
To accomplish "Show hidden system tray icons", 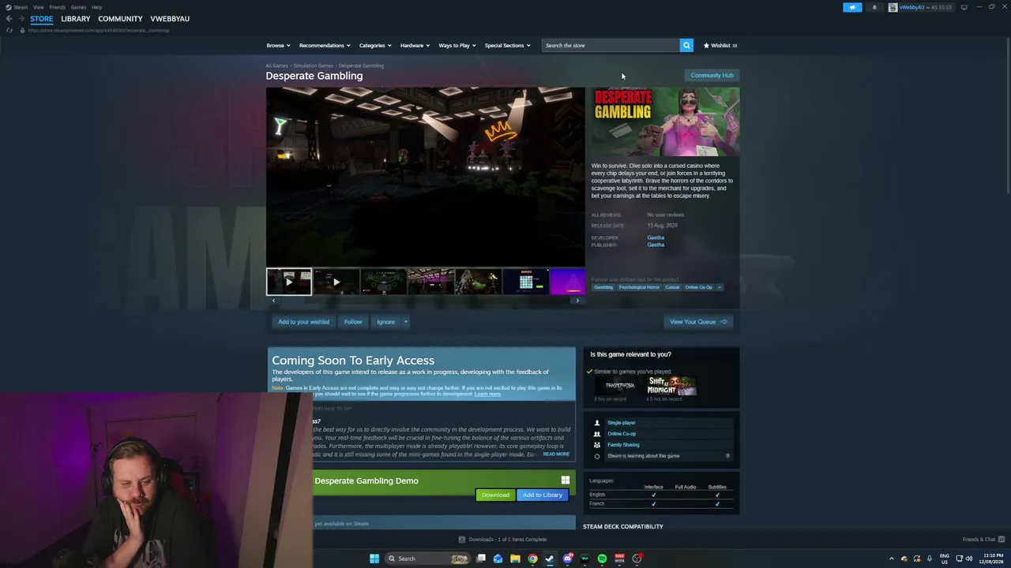I will 892,559.
